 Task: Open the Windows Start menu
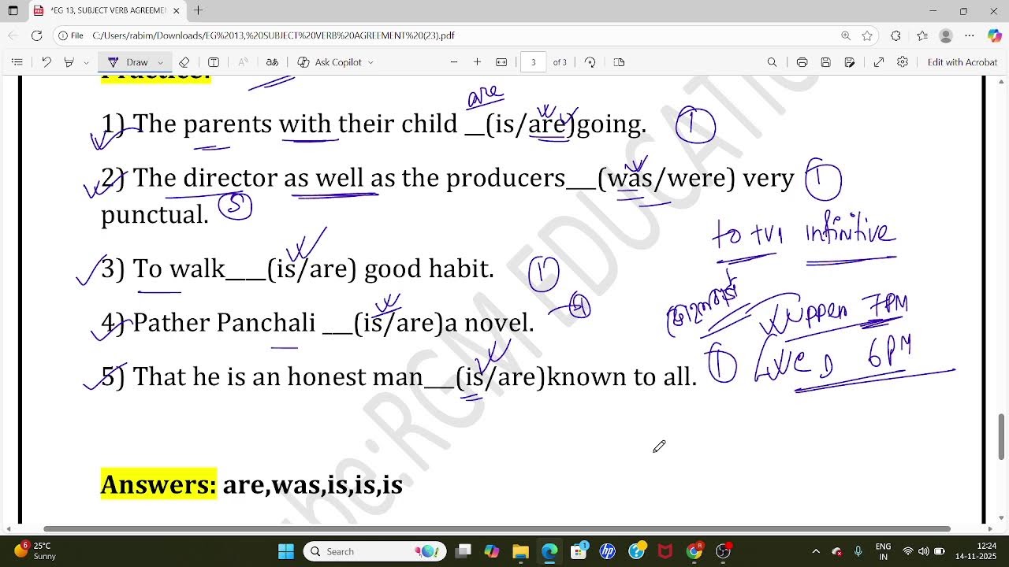tap(286, 551)
